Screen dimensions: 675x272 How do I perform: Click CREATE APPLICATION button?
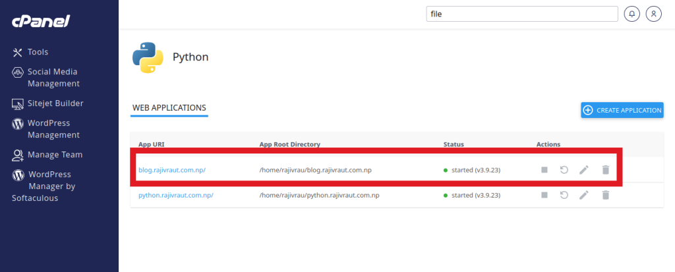coord(622,110)
